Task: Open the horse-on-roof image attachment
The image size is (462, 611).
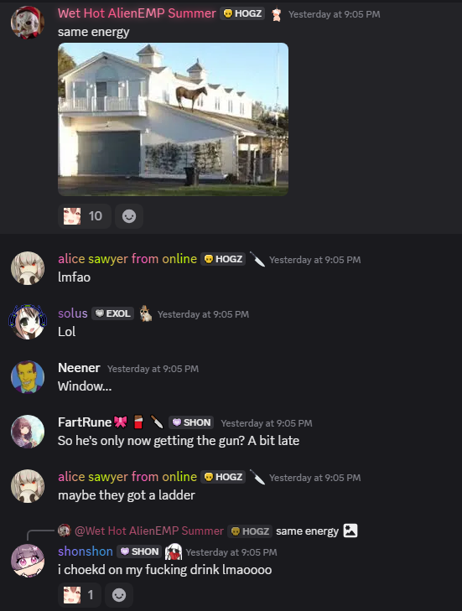Action: pyautogui.click(x=173, y=119)
